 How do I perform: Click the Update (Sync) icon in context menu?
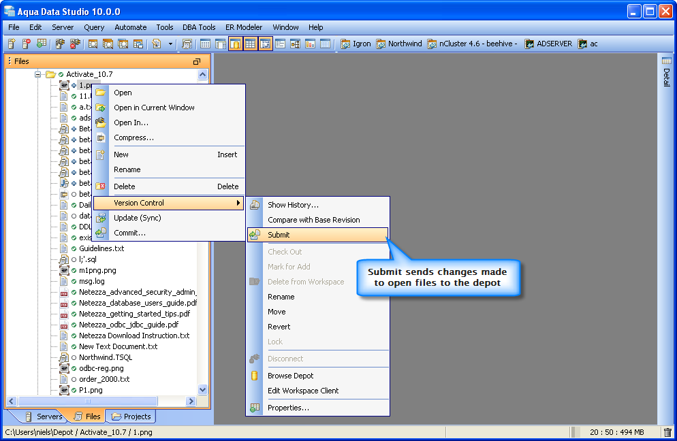coord(101,218)
